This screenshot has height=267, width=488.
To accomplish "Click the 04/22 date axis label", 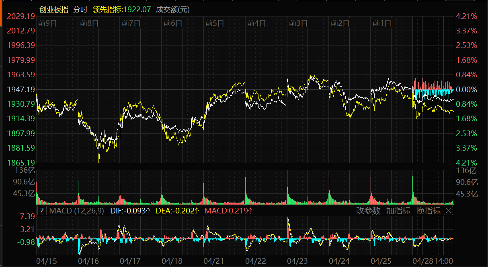I will (x=256, y=261).
